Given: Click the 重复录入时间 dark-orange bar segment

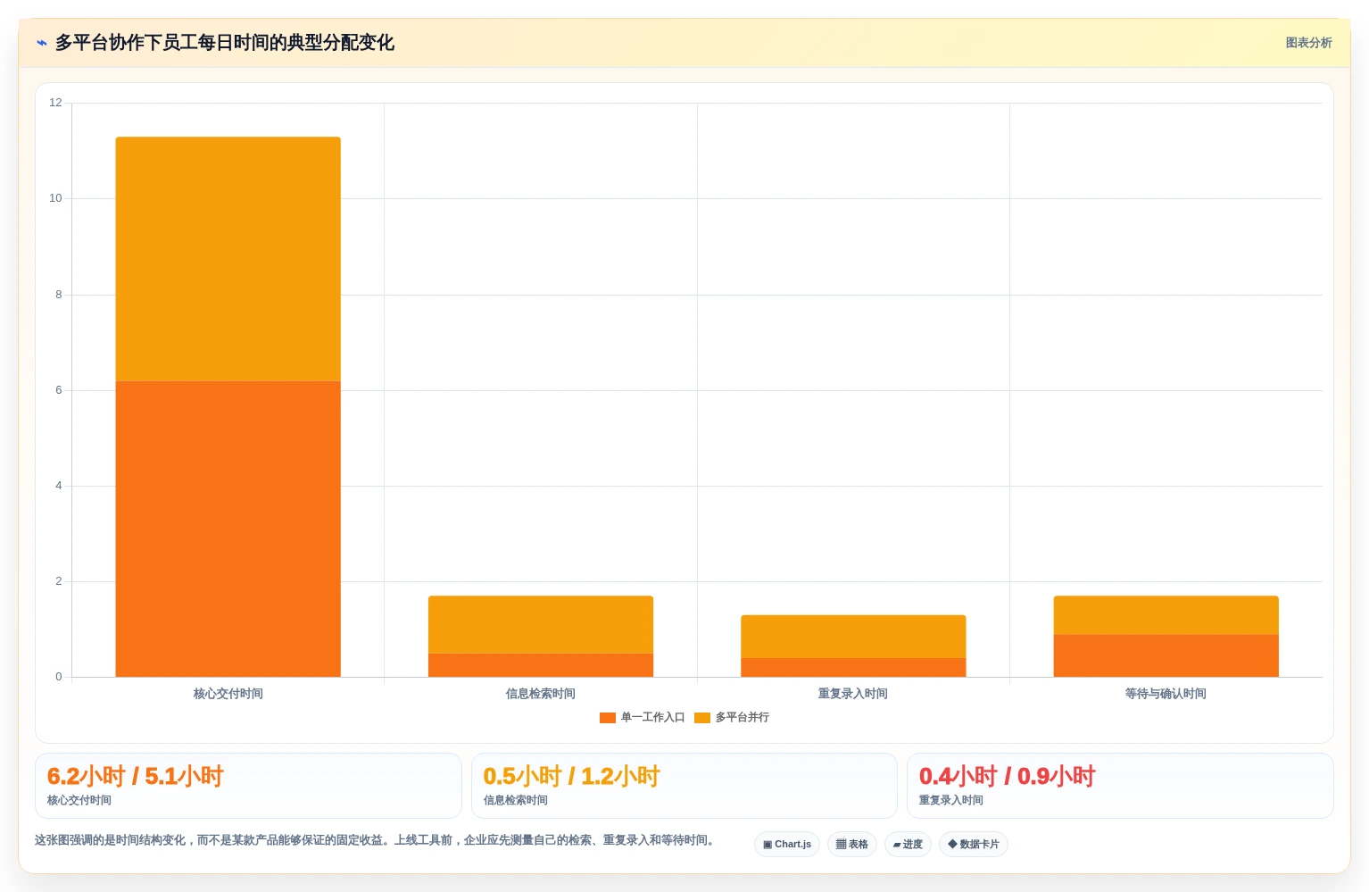Looking at the screenshot, I should pos(853,668).
